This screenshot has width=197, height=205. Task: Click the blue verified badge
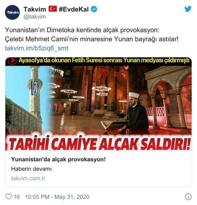[94, 9]
